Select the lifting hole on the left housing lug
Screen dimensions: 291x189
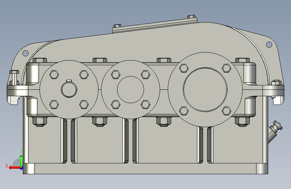(x=26, y=53)
